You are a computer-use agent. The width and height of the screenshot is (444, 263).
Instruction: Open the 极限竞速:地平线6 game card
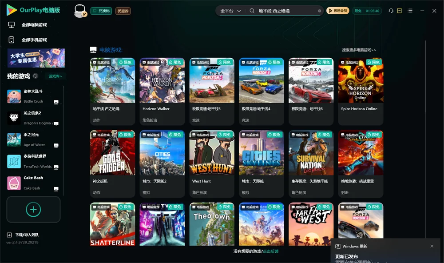click(311, 91)
